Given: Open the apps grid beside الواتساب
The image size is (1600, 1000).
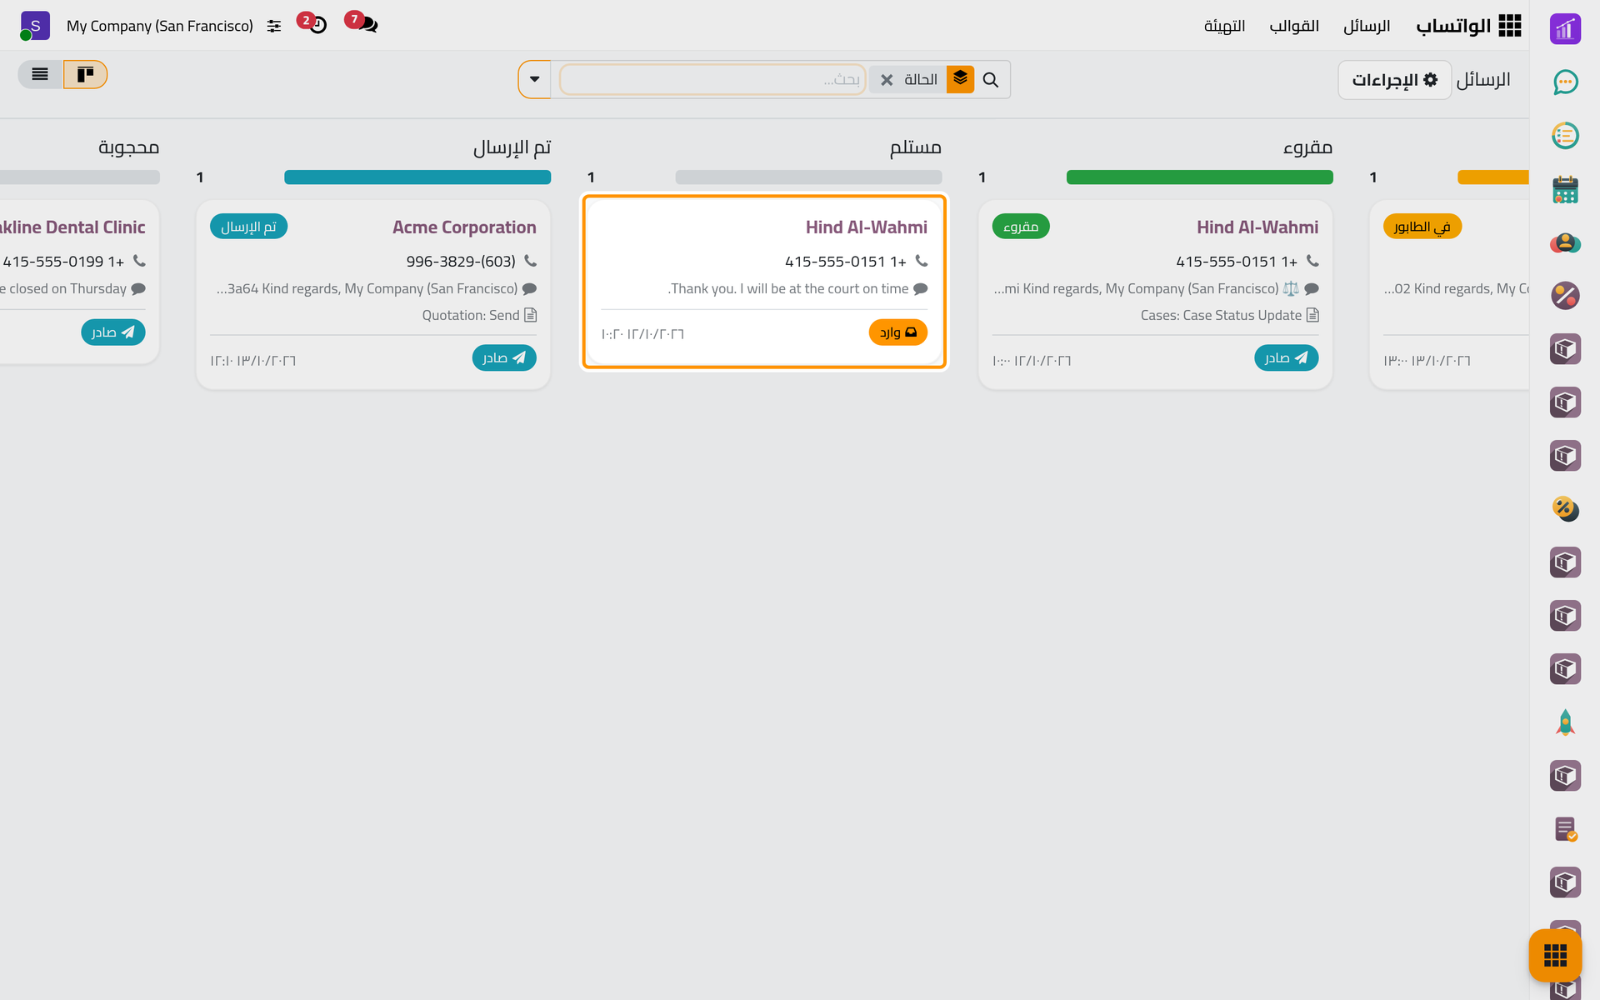Looking at the screenshot, I should (1509, 26).
